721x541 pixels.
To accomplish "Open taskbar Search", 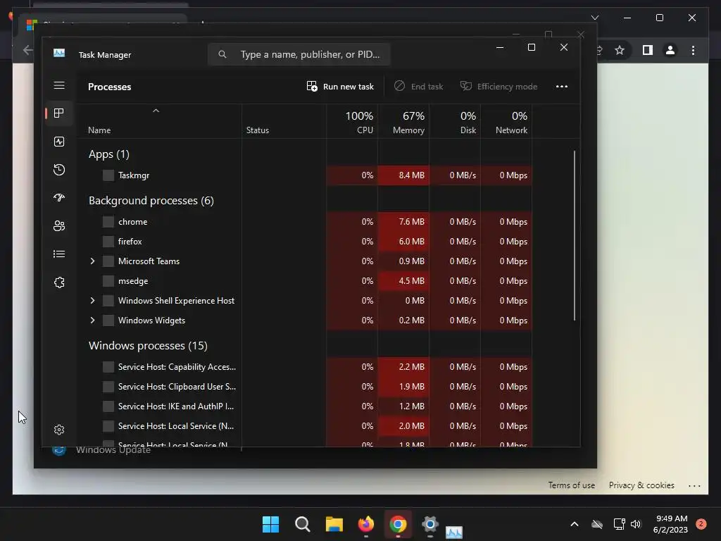I will pos(302,524).
